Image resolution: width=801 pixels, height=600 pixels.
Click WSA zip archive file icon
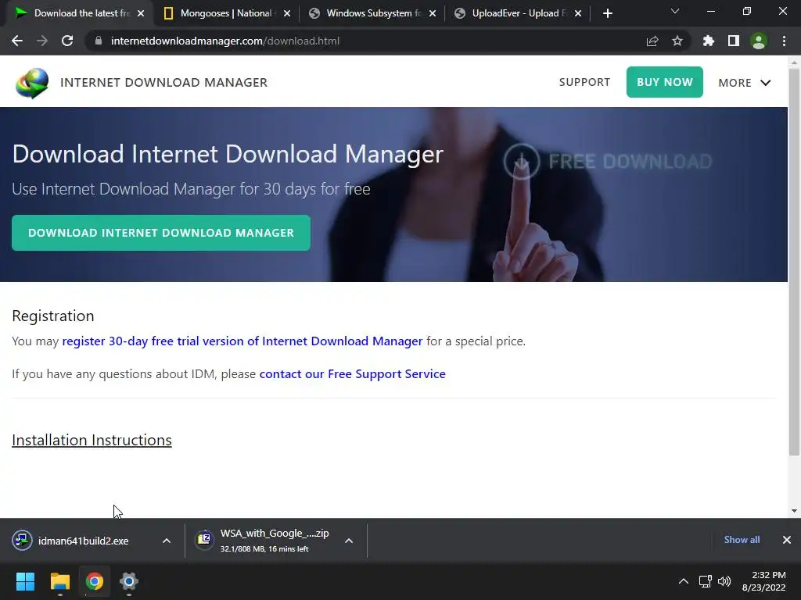pyautogui.click(x=204, y=540)
